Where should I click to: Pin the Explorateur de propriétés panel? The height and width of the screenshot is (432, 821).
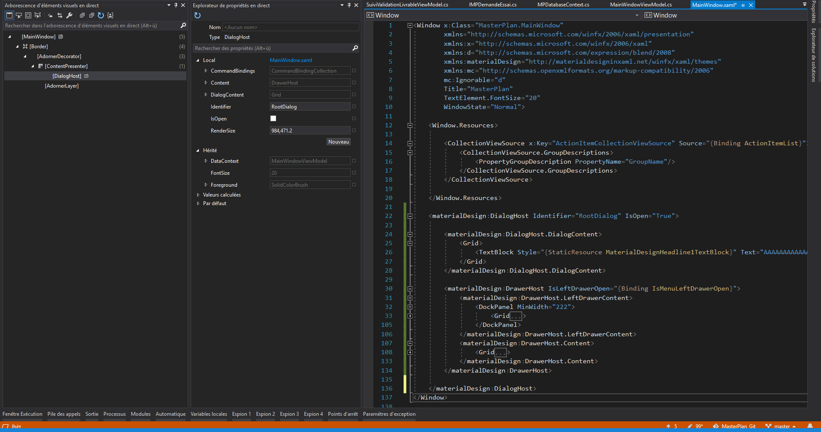pyautogui.click(x=349, y=5)
